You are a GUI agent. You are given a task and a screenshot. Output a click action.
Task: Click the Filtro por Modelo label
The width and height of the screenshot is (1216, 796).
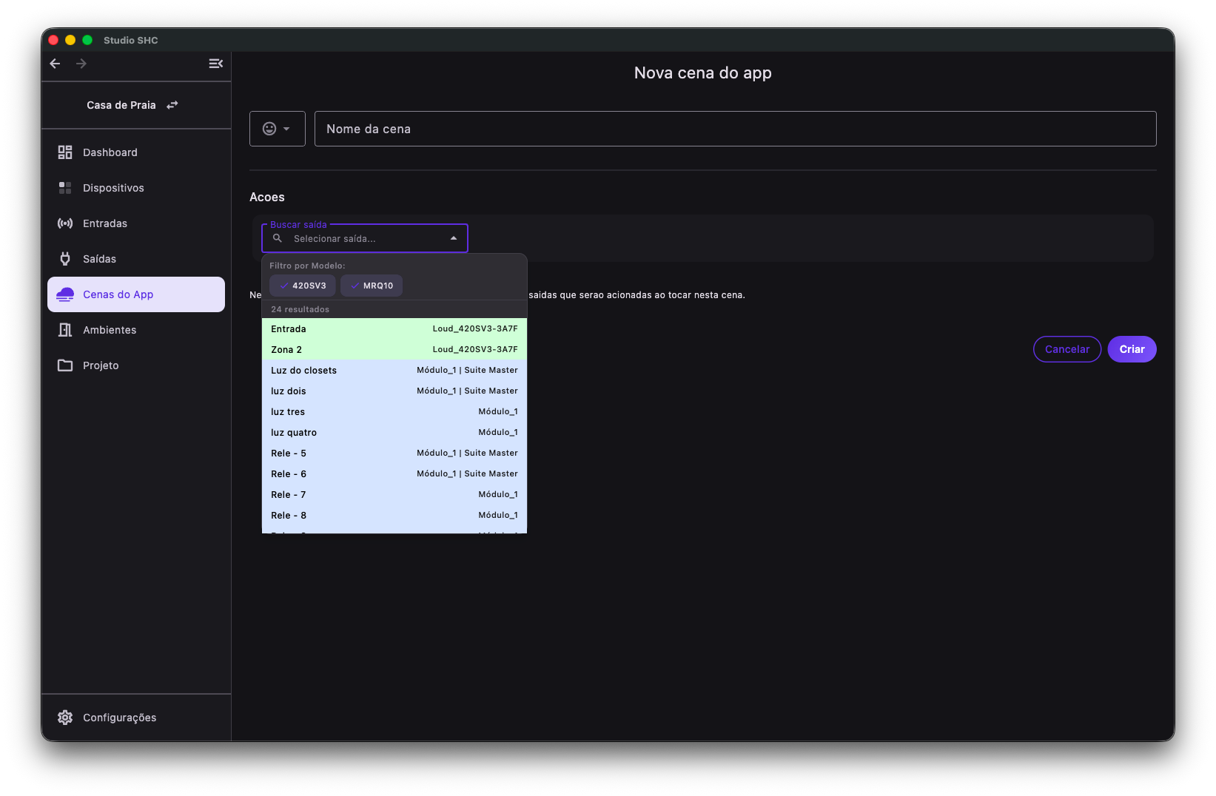[x=307, y=266]
